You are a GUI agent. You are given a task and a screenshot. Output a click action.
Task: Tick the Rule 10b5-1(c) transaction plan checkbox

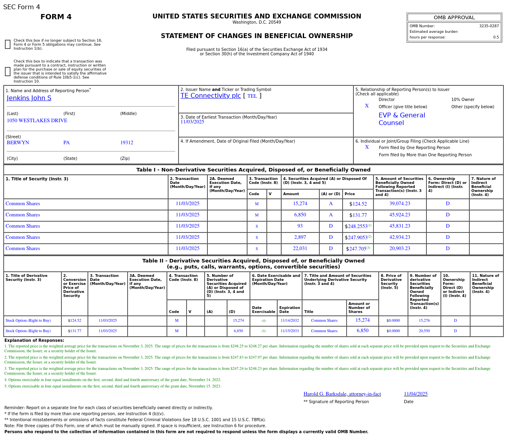8,72
